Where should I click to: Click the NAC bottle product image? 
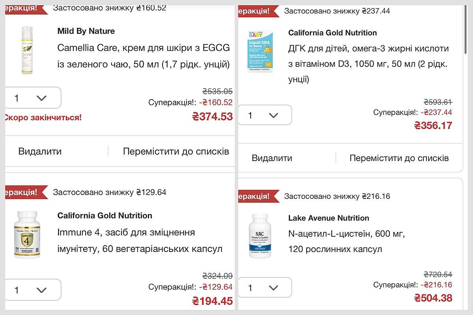point(260,235)
